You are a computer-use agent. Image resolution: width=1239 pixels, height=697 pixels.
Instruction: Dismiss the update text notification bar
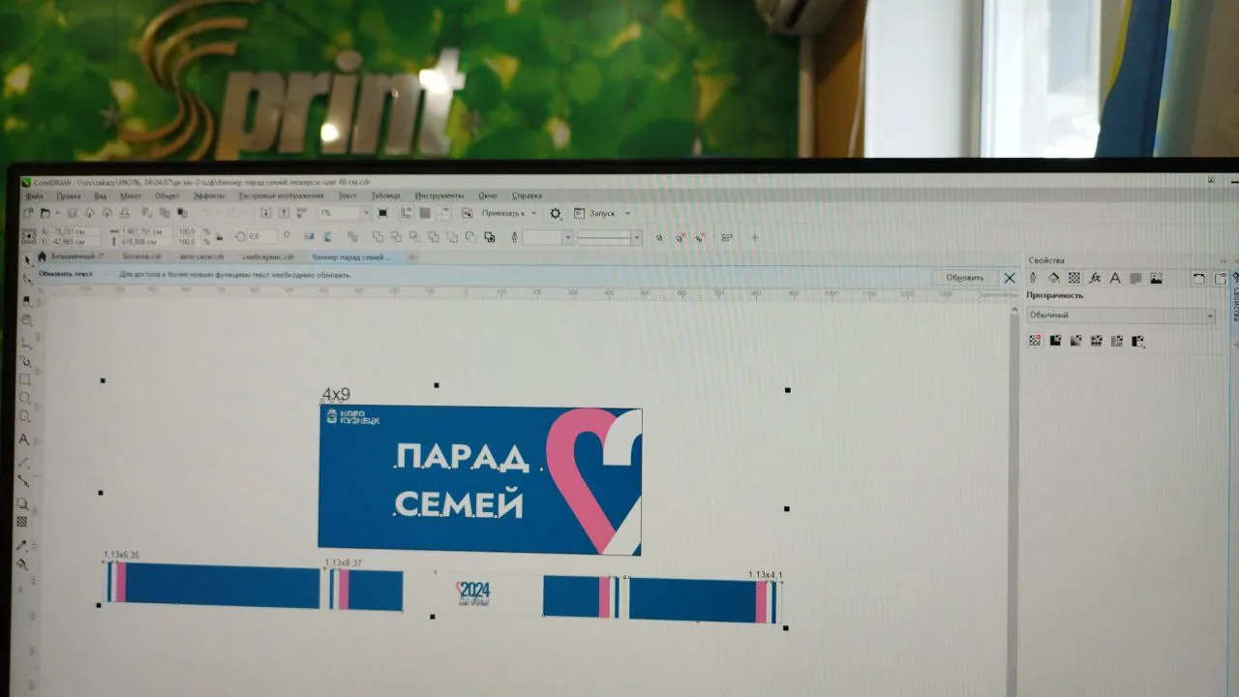point(1010,278)
